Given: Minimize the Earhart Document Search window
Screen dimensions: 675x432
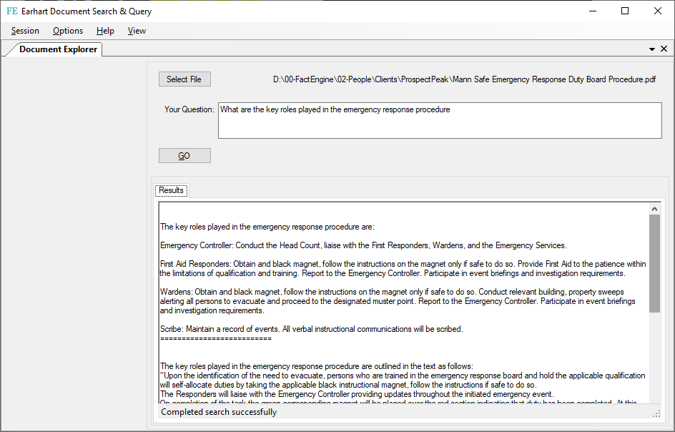Looking at the screenshot, I should 593,11.
